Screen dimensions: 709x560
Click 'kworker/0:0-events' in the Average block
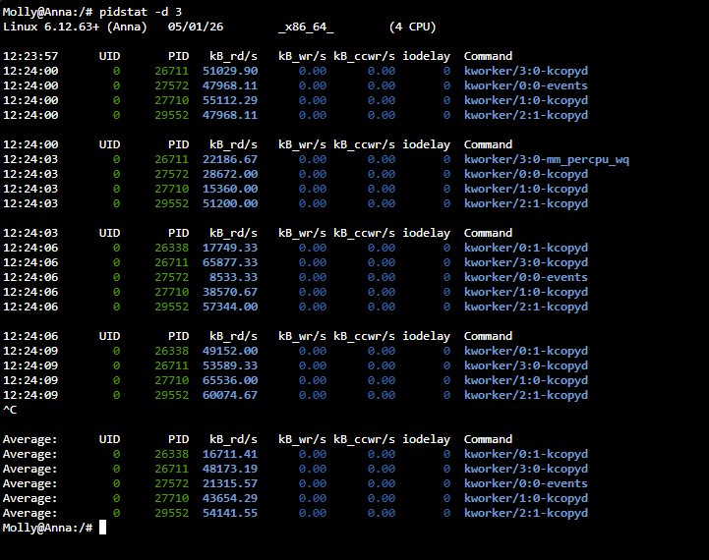[x=526, y=483]
